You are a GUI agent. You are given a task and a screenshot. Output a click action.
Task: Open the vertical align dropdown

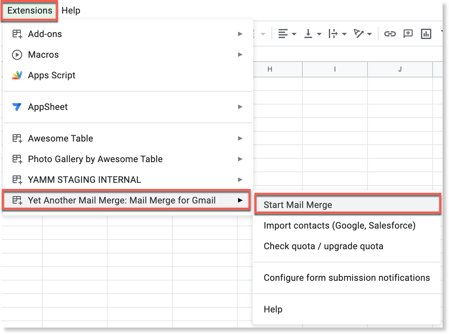tap(312, 34)
